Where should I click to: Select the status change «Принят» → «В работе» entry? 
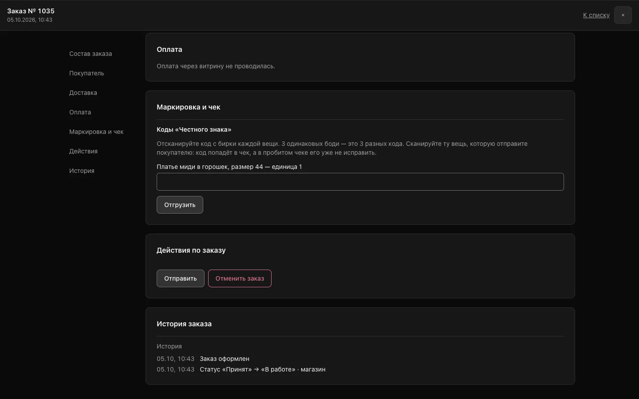pyautogui.click(x=263, y=369)
